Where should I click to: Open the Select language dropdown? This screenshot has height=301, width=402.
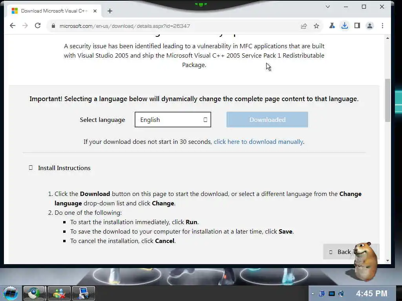(x=173, y=120)
